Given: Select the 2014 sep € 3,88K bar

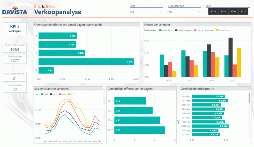Looking at the screenshot, I should (x=205, y=130).
